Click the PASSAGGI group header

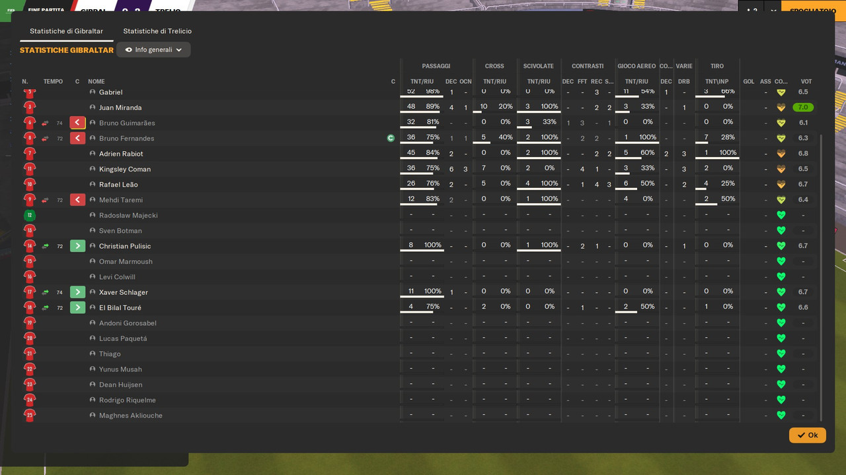tap(436, 66)
